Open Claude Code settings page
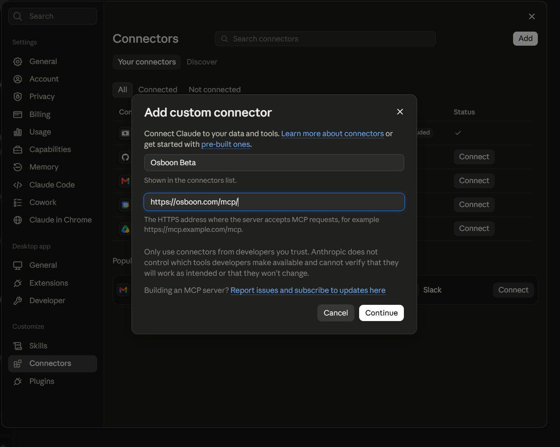 click(52, 185)
